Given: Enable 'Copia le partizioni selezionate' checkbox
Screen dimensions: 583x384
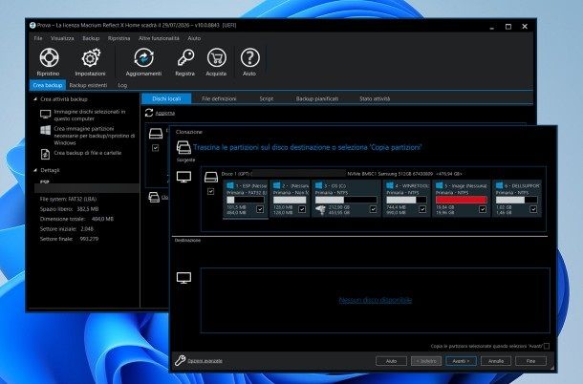Looking at the screenshot, I should 546,346.
